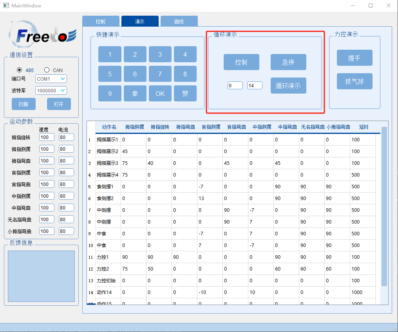Viewport: 398px width, 332px height.
Task: Trigger the 拳 fist gesture button
Action: [135, 94]
